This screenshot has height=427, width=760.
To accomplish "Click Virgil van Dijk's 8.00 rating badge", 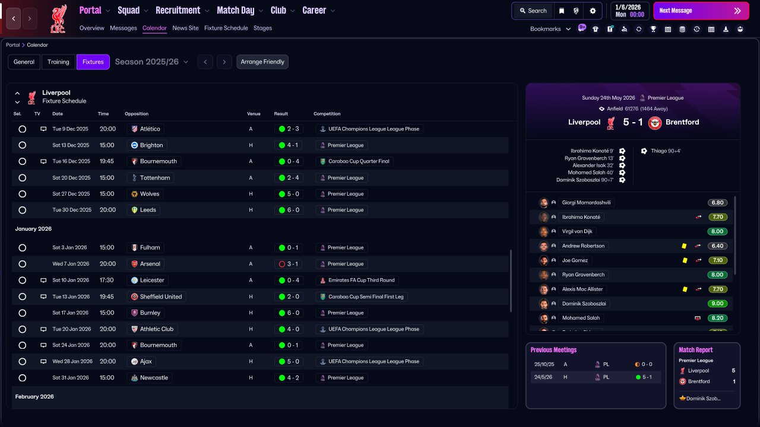I will click(x=717, y=231).
